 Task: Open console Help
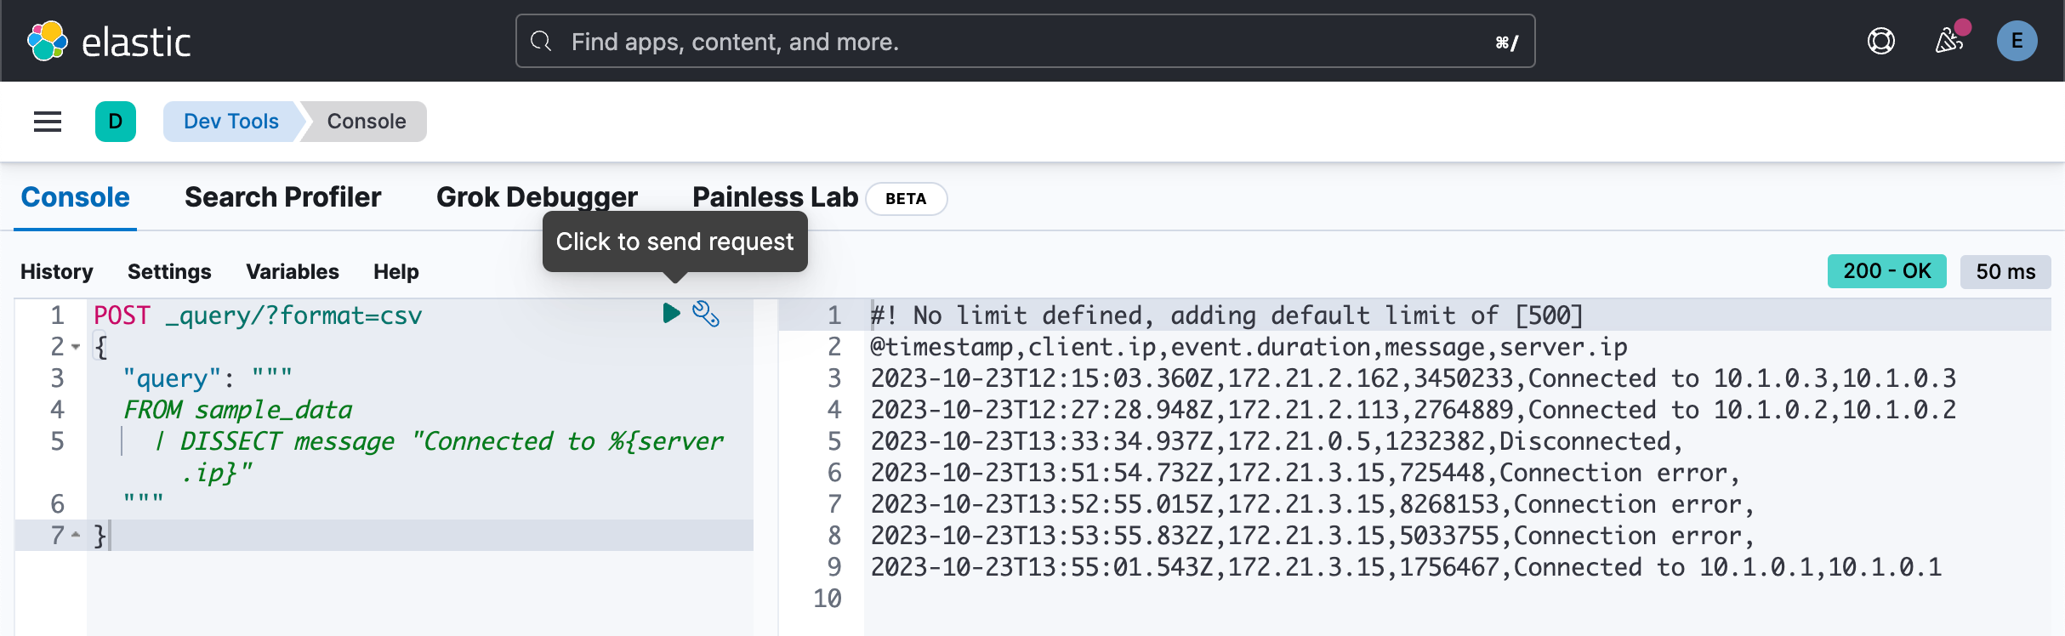tap(396, 272)
